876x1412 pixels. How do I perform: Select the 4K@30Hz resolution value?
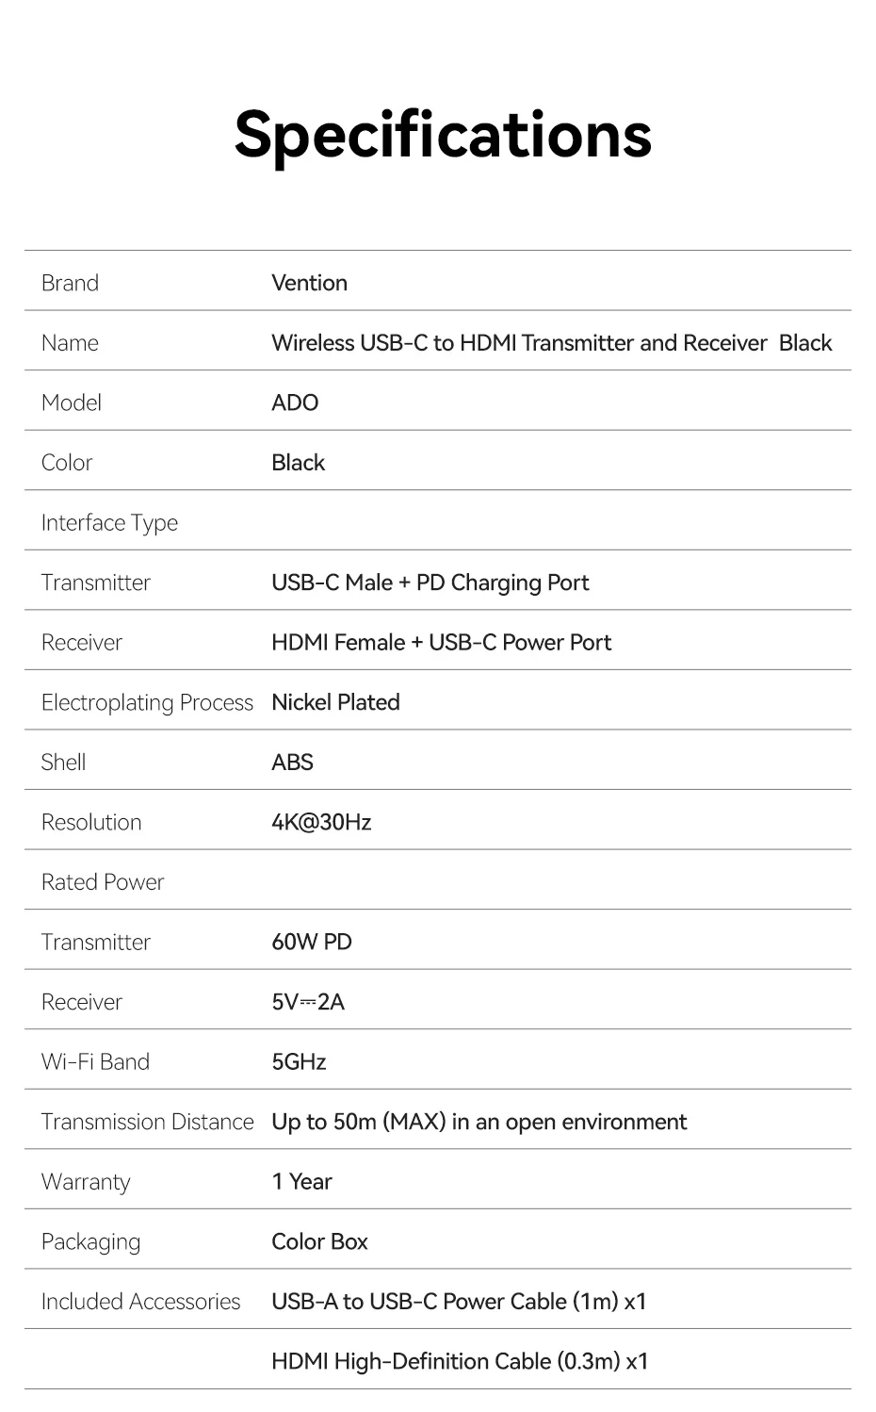coord(321,823)
